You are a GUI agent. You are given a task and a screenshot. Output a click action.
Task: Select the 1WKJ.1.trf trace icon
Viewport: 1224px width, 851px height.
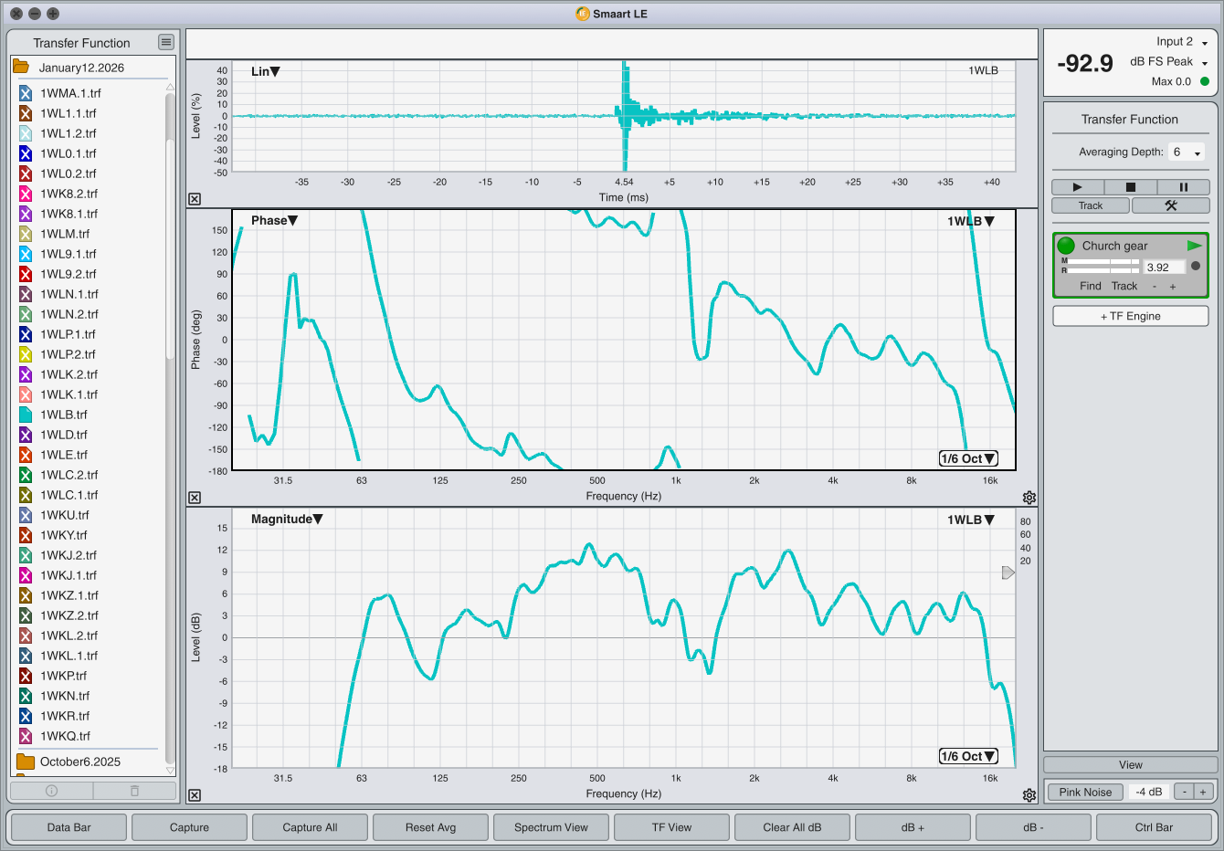pyautogui.click(x=26, y=575)
